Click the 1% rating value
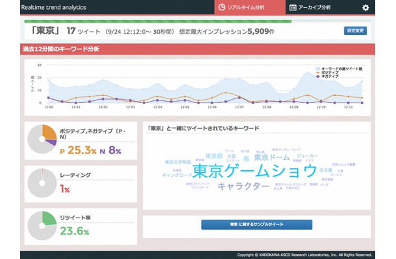This screenshot has width=396, height=259. [x=65, y=188]
